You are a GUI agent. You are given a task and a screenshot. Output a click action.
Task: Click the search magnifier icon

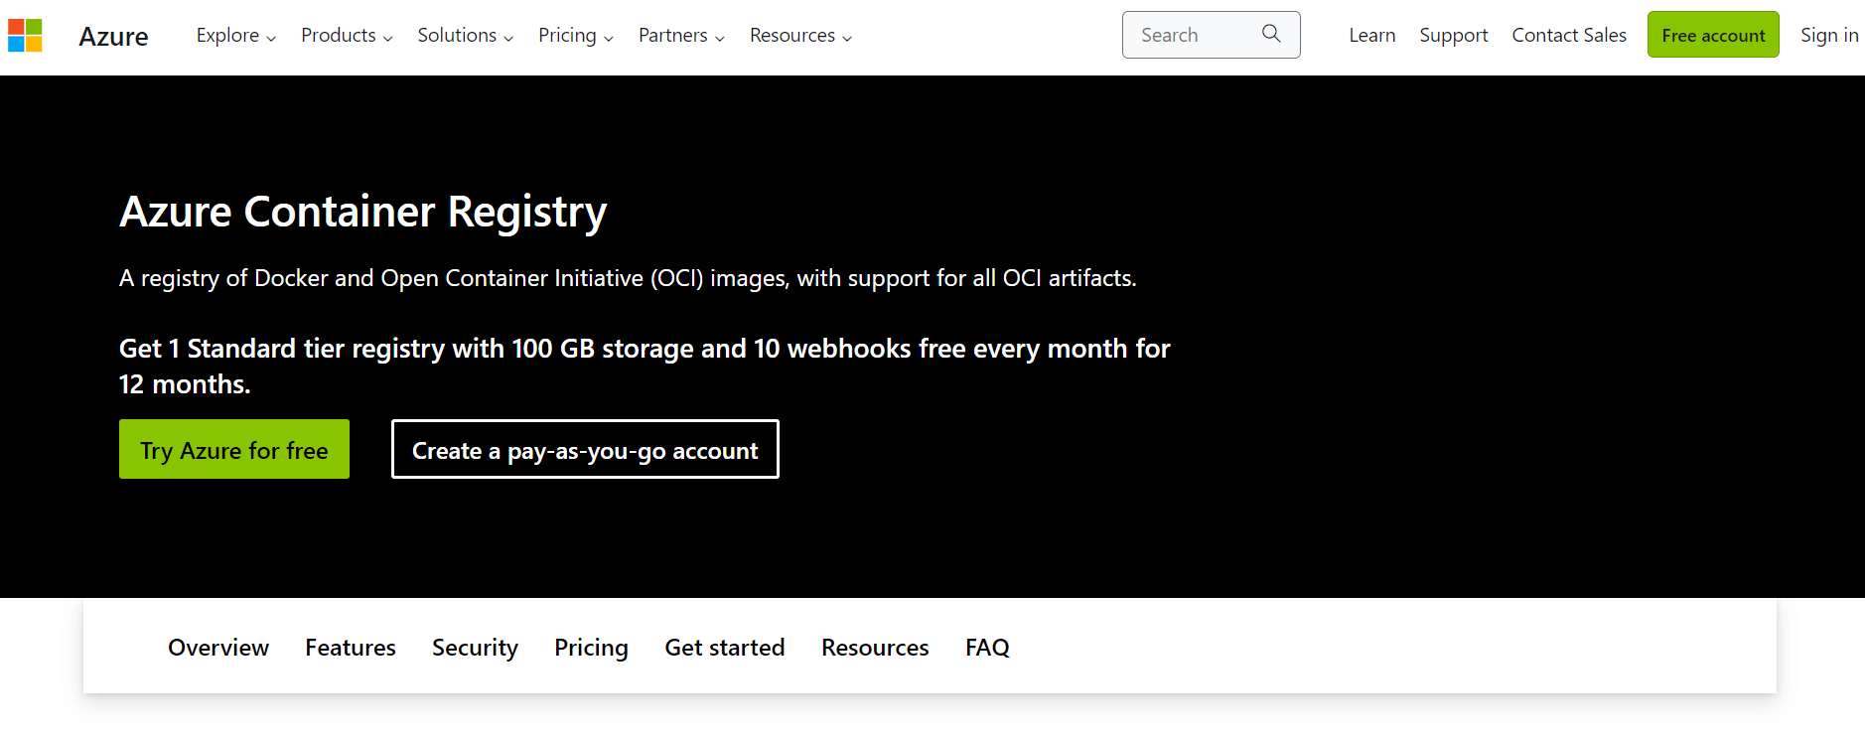point(1271,34)
